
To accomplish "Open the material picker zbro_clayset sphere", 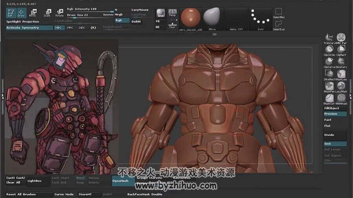I will point(191,19).
